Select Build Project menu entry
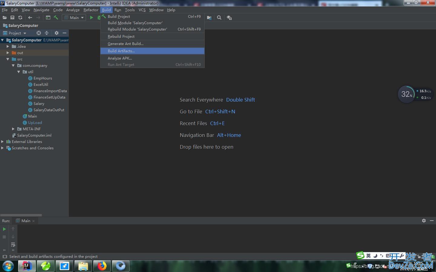The width and height of the screenshot is (436, 272). [x=152, y=16]
